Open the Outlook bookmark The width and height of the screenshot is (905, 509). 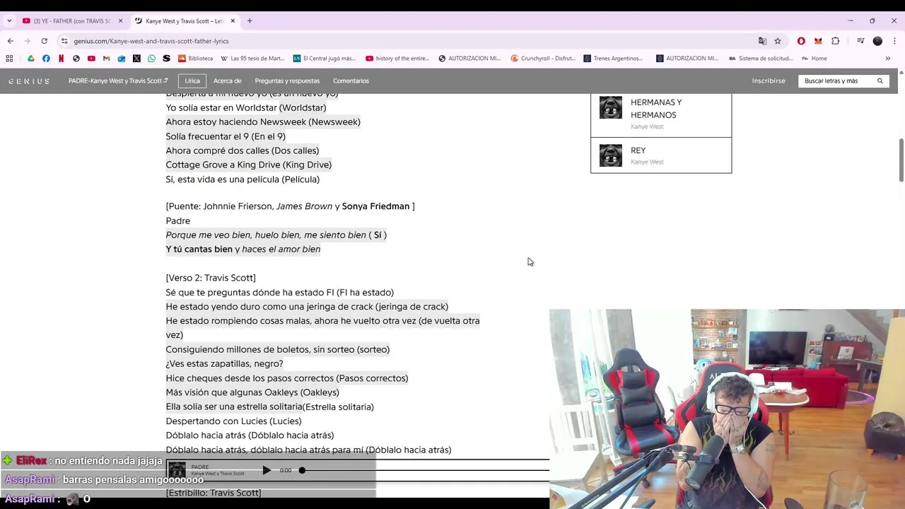tap(122, 59)
